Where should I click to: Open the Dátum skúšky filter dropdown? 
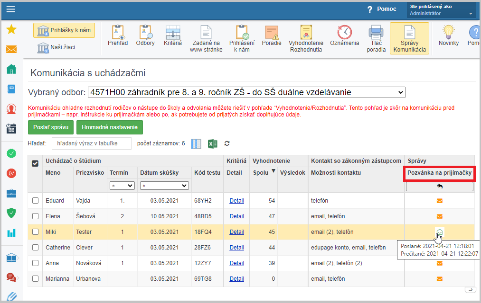click(x=164, y=186)
